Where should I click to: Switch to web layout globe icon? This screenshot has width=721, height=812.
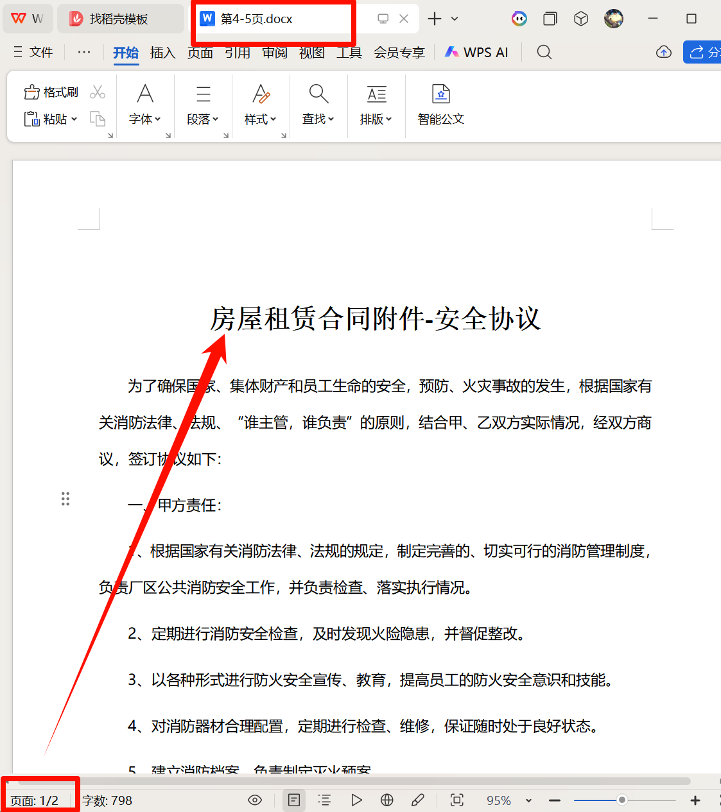(x=387, y=800)
